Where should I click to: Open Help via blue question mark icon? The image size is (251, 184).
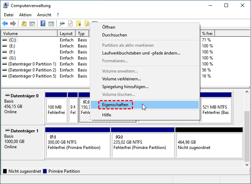coord(43,24)
